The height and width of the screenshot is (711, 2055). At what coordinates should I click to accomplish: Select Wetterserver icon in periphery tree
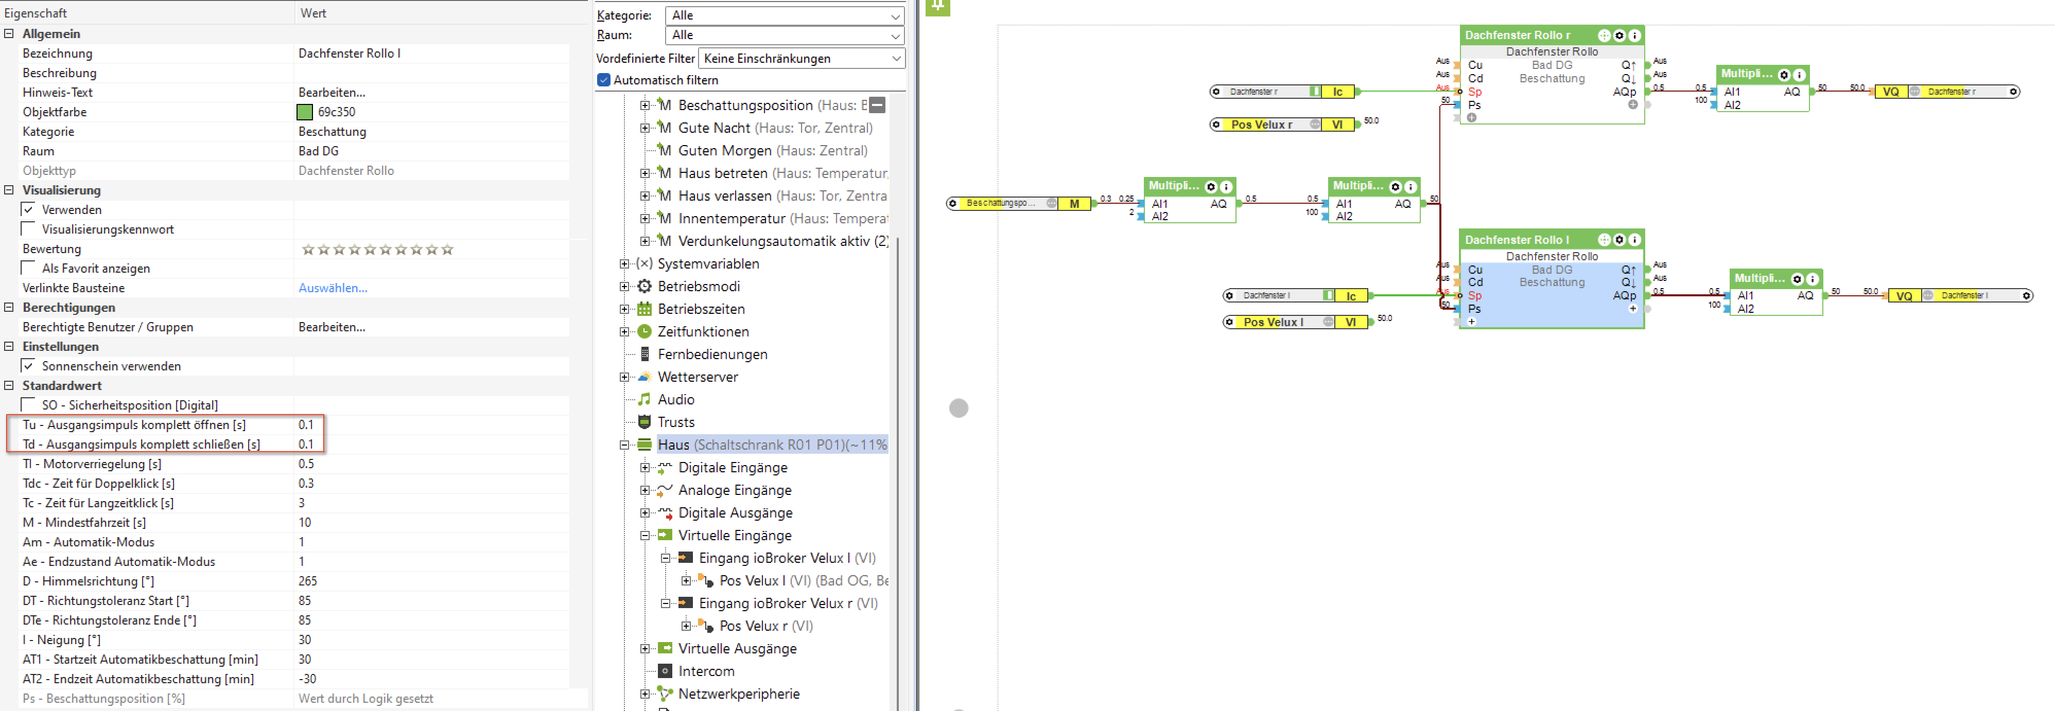click(645, 377)
